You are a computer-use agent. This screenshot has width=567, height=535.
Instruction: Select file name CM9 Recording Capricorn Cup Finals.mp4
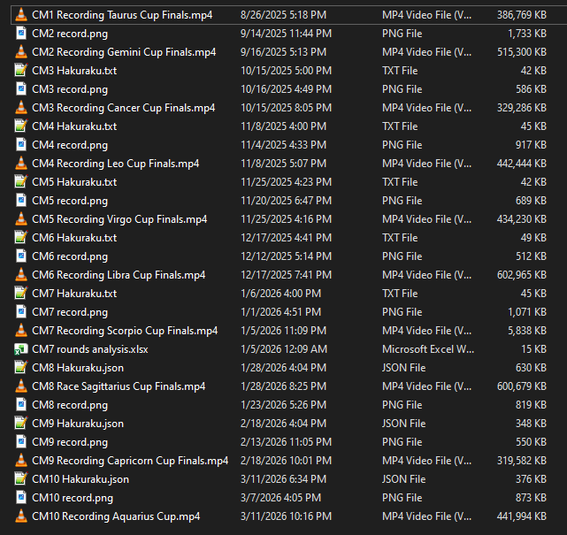pyautogui.click(x=130, y=461)
